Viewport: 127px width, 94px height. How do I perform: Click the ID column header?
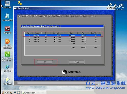pyautogui.click(x=46, y=33)
